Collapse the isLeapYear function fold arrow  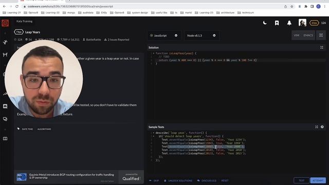(153, 53)
